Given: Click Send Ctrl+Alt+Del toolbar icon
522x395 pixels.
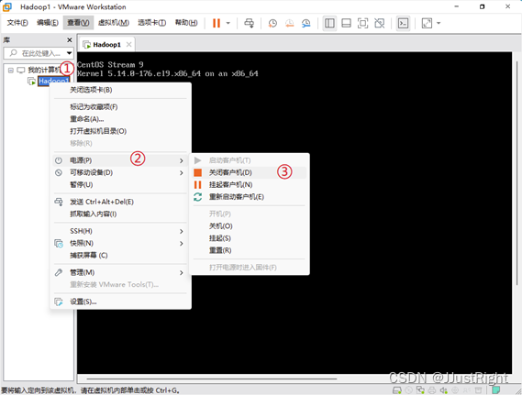Looking at the screenshot, I should coord(249,23).
